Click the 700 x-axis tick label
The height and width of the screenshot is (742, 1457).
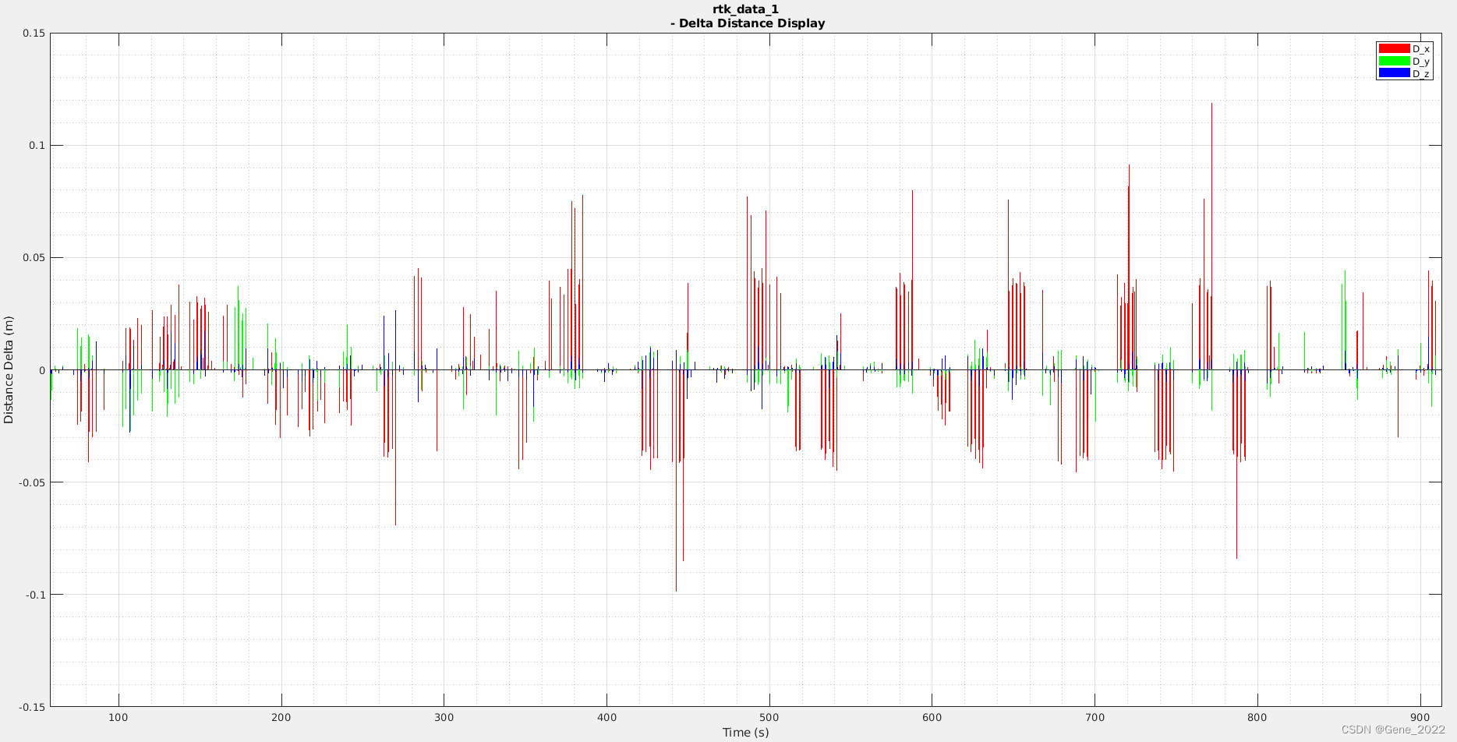(x=1095, y=717)
